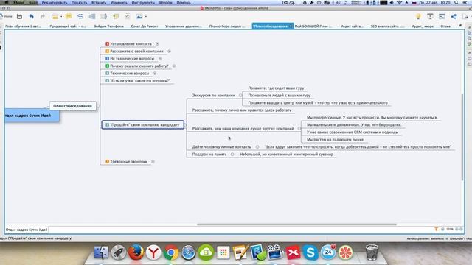Switch to the SEO анализ сайта tab
This screenshot has width=472, height=265.
tap(387, 26)
